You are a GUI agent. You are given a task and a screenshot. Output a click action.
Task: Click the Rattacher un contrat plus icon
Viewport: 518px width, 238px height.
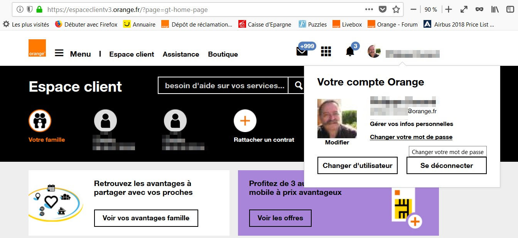tap(245, 121)
